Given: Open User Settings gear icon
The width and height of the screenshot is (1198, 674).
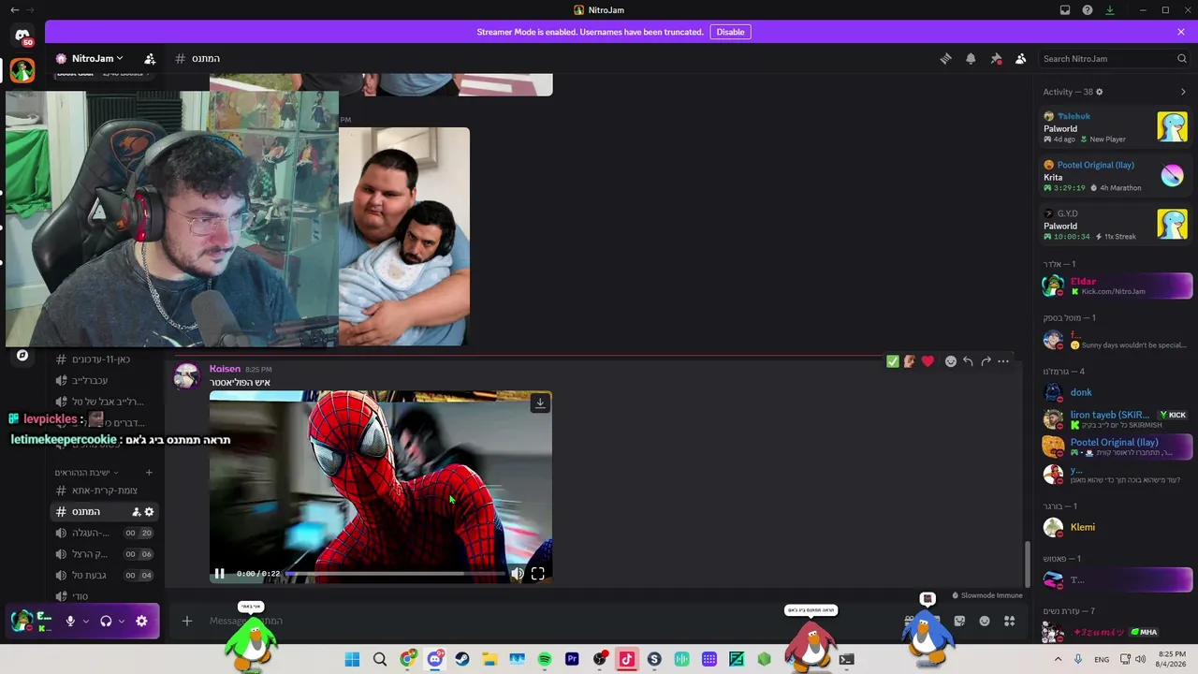Looking at the screenshot, I should [141, 621].
